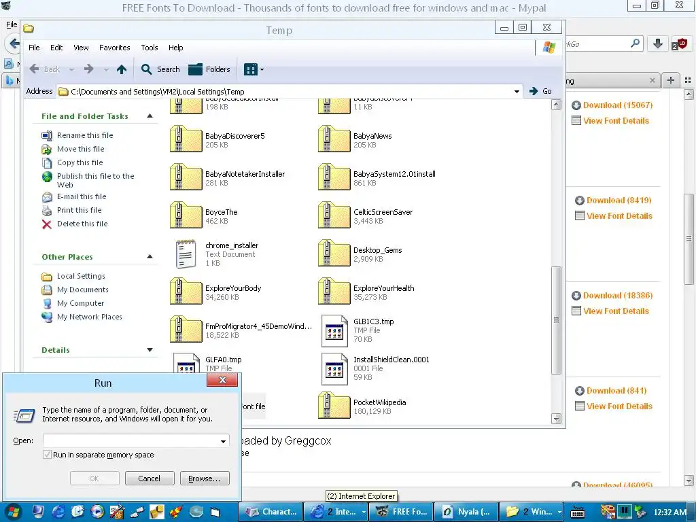Open My Documents from Other Places
The height and width of the screenshot is (522, 696).
click(x=82, y=290)
